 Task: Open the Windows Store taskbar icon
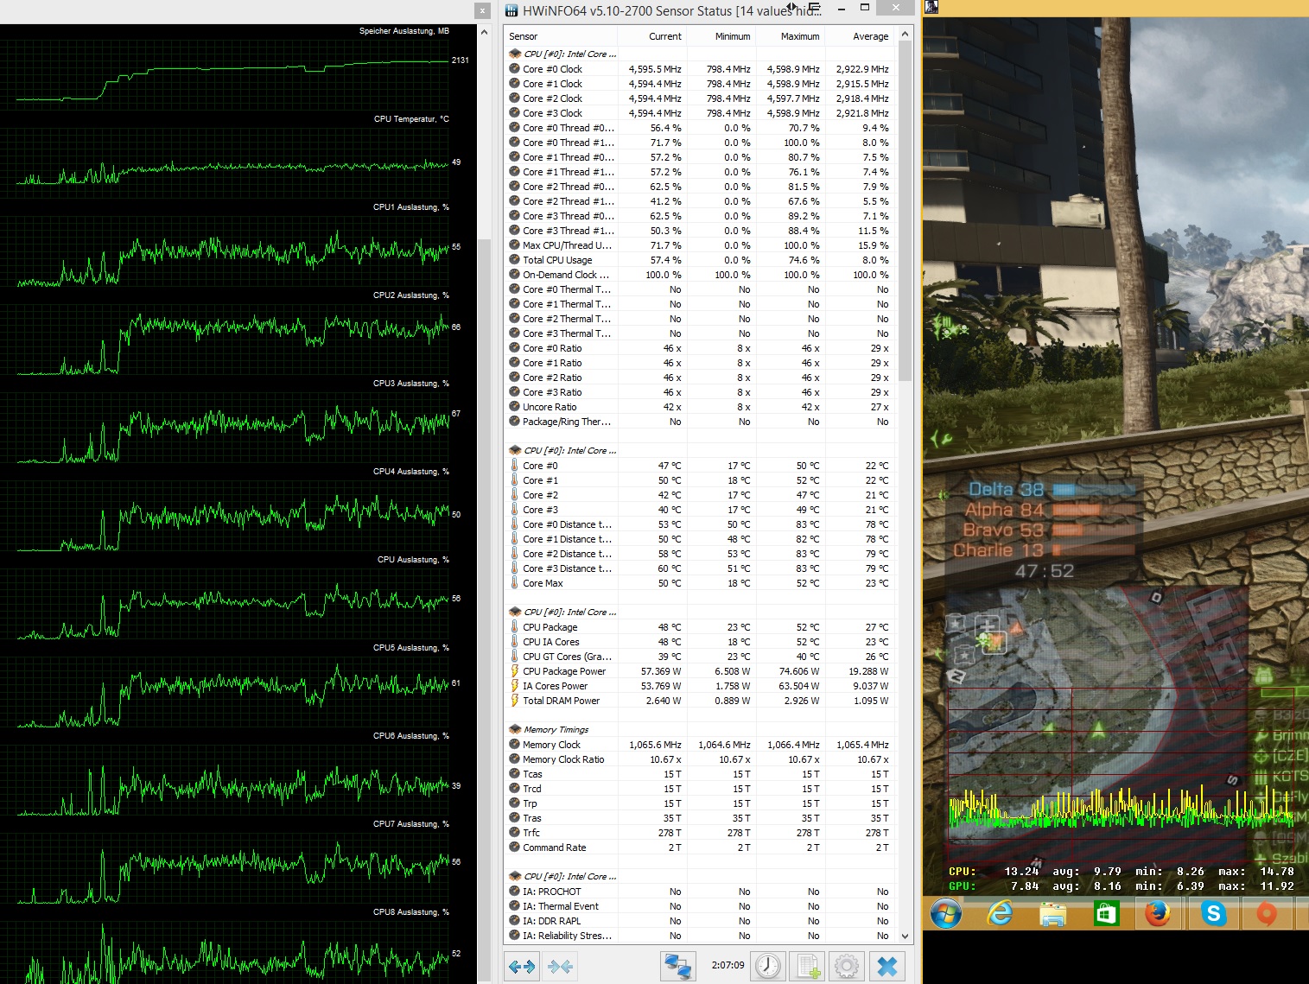(x=1106, y=913)
